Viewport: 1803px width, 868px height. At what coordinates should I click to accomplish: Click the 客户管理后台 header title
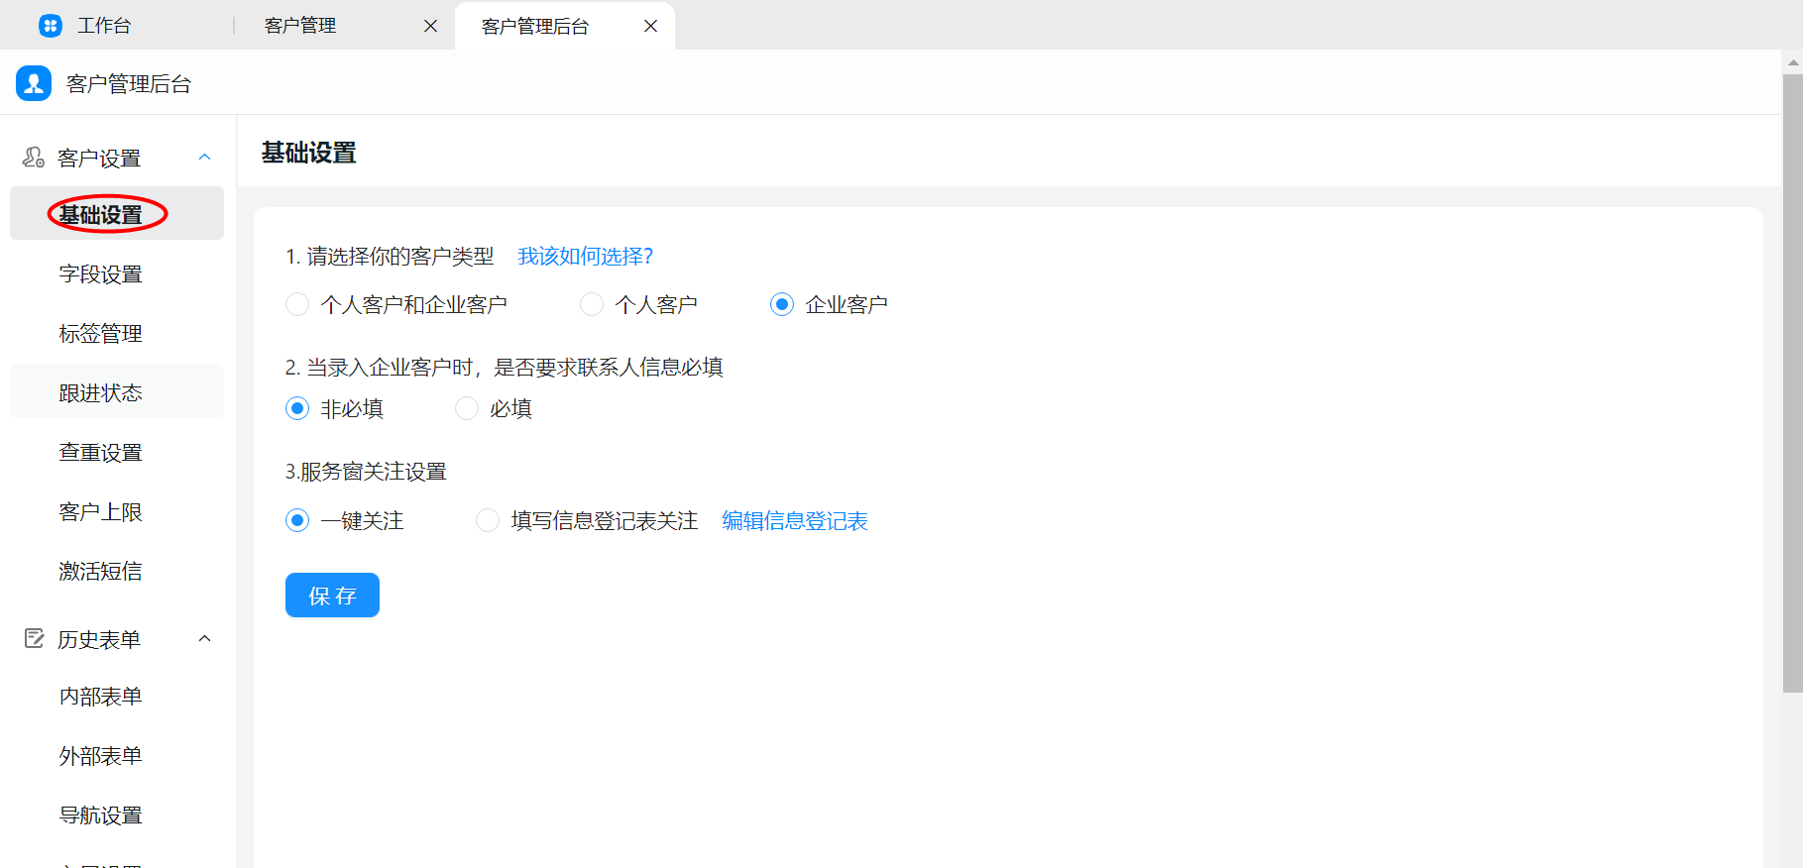point(129,84)
